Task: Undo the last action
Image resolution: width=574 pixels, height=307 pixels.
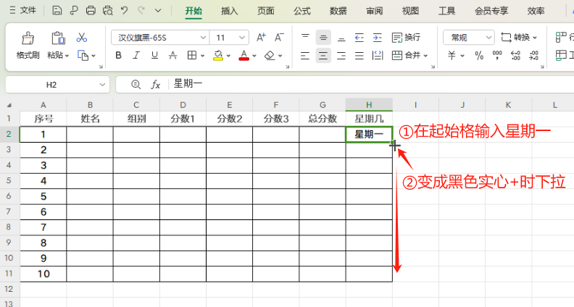Action: point(125,11)
